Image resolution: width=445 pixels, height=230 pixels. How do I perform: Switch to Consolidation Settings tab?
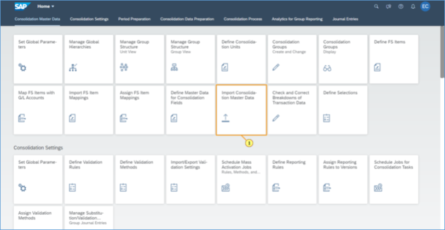click(x=89, y=19)
